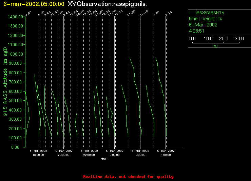Click the '5.60' profile label at top
This screenshot has width=251, height=181.
[41, 14]
